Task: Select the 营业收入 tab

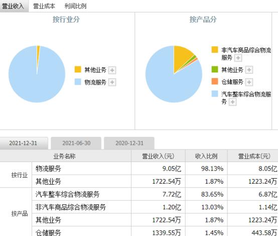Action: (x=13, y=6)
